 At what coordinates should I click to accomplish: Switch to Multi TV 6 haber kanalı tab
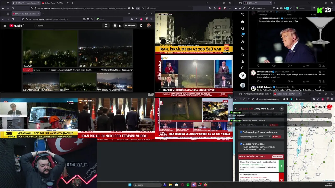(25, 3)
